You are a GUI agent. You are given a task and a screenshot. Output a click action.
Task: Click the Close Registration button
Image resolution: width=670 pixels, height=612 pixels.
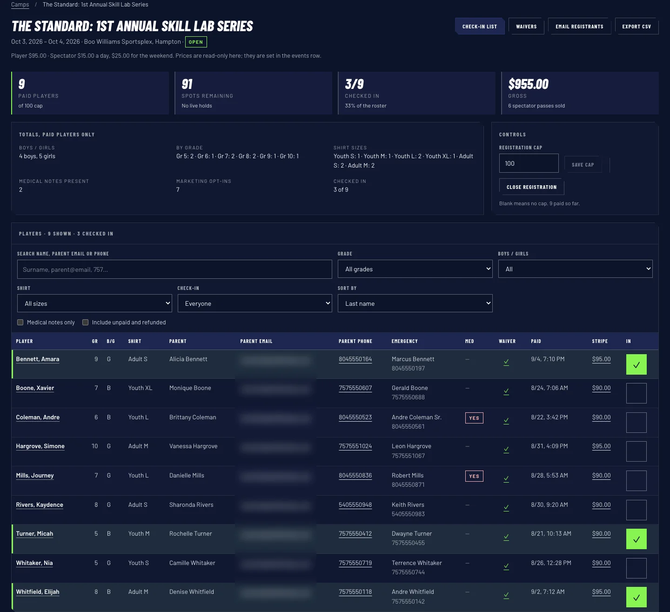click(531, 187)
